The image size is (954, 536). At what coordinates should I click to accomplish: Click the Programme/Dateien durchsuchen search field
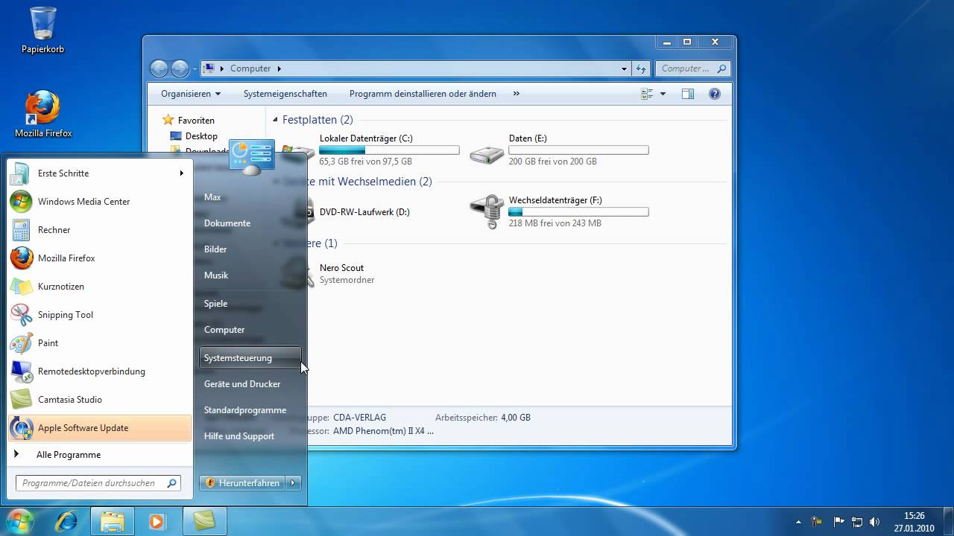pos(98,483)
